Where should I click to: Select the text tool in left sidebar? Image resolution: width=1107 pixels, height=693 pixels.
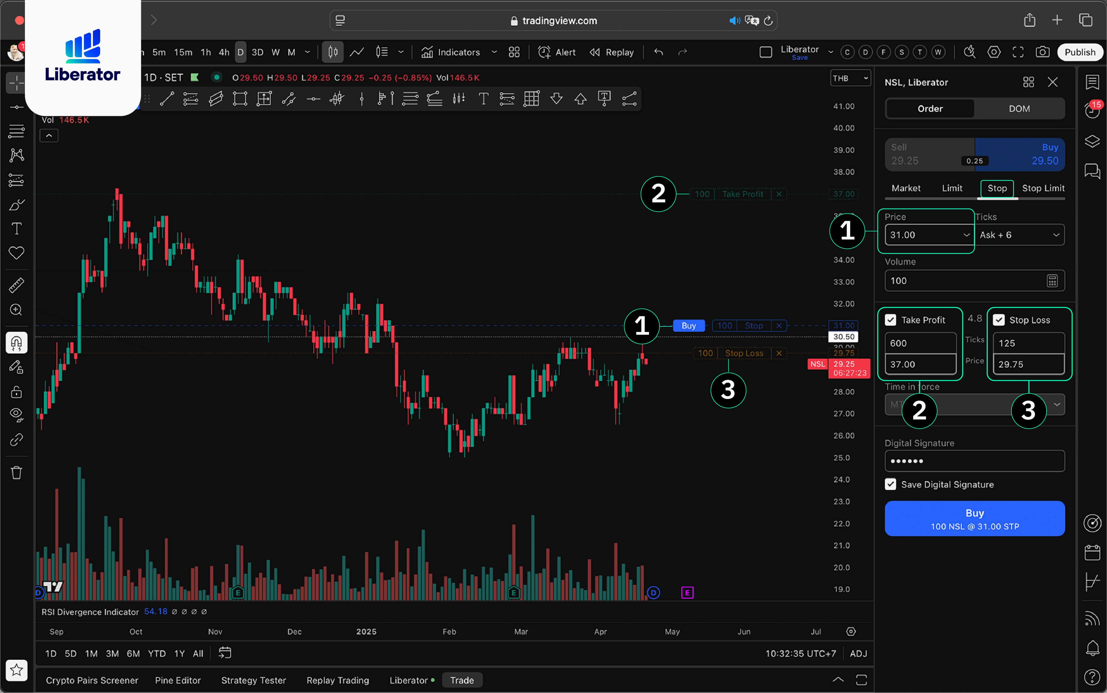[x=17, y=228]
